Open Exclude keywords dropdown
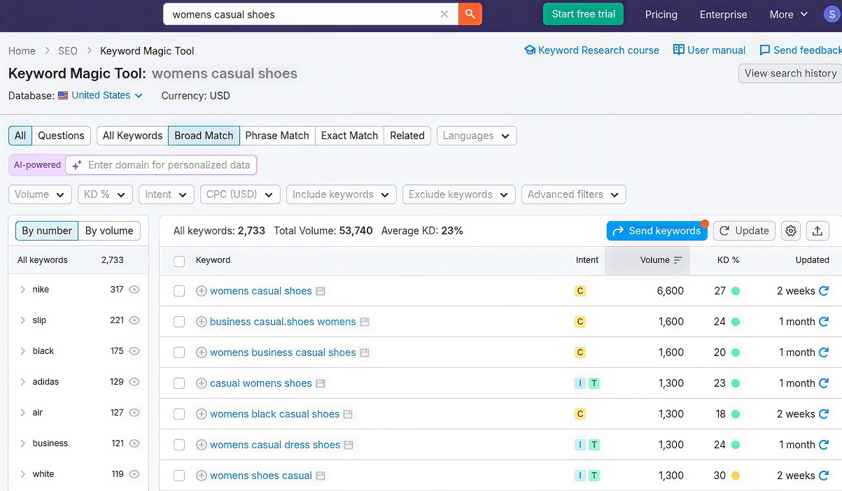Screen dimensions: 842x491 pyautogui.click(x=459, y=194)
